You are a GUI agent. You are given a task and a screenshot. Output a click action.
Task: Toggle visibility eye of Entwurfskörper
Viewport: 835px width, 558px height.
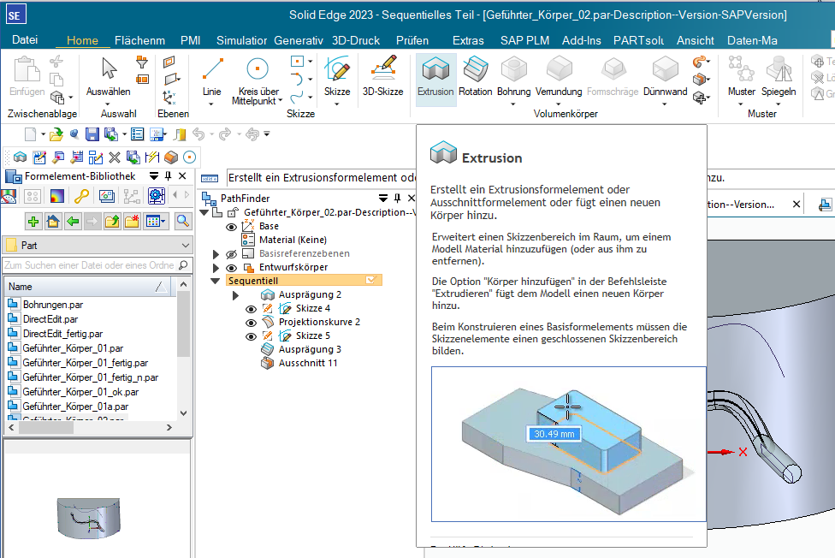231,268
